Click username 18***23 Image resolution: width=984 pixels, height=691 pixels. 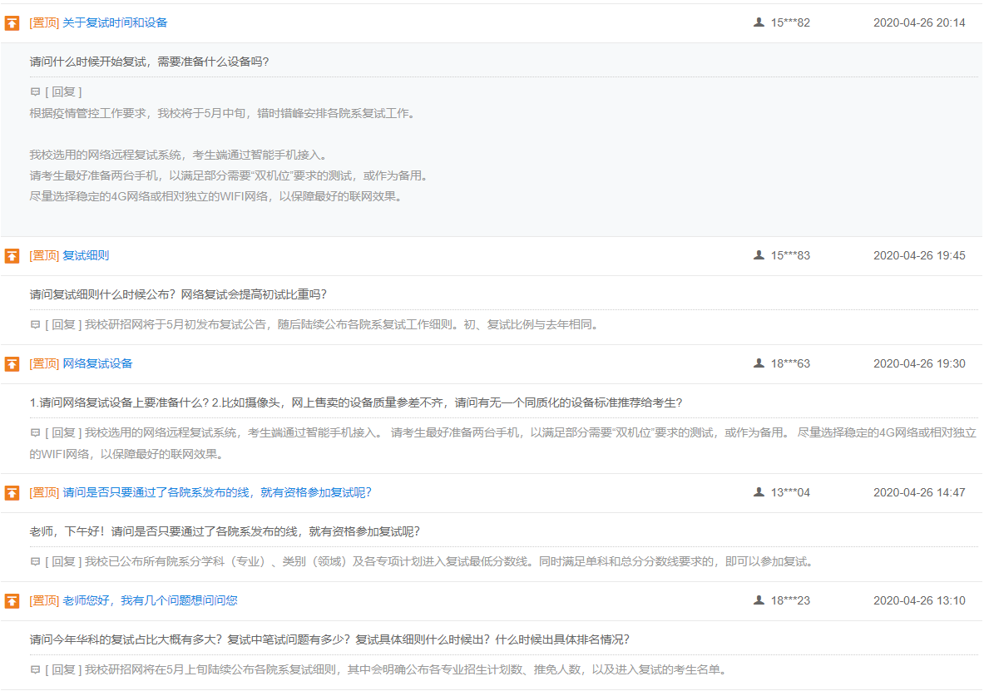tap(790, 600)
